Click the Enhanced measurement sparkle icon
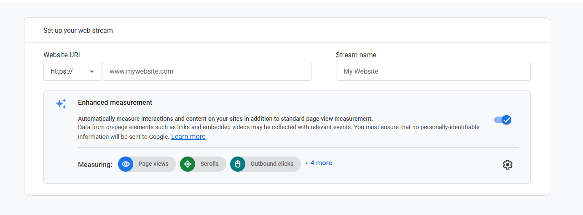 tap(61, 104)
